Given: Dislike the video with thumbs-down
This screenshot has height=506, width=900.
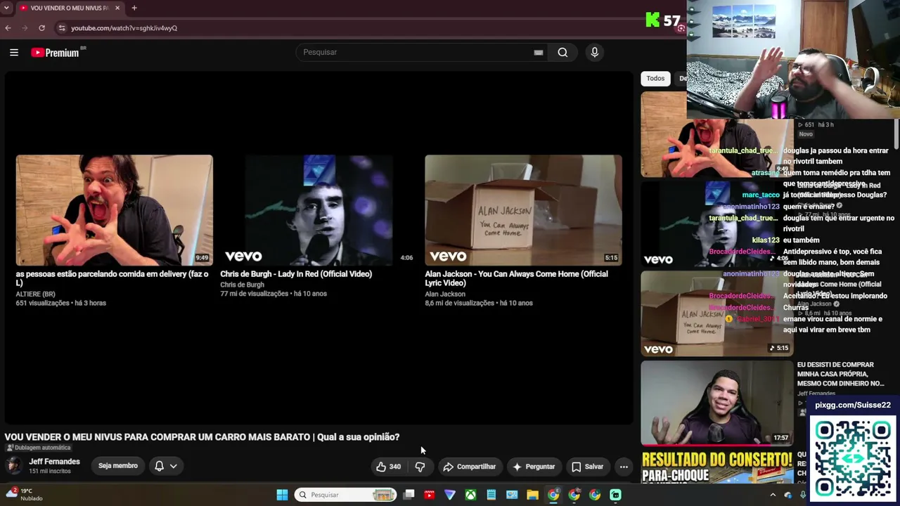Looking at the screenshot, I should point(420,467).
